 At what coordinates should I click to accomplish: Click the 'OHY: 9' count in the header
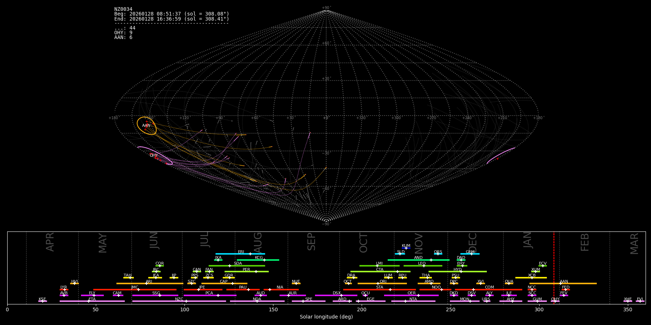coord(123,32)
